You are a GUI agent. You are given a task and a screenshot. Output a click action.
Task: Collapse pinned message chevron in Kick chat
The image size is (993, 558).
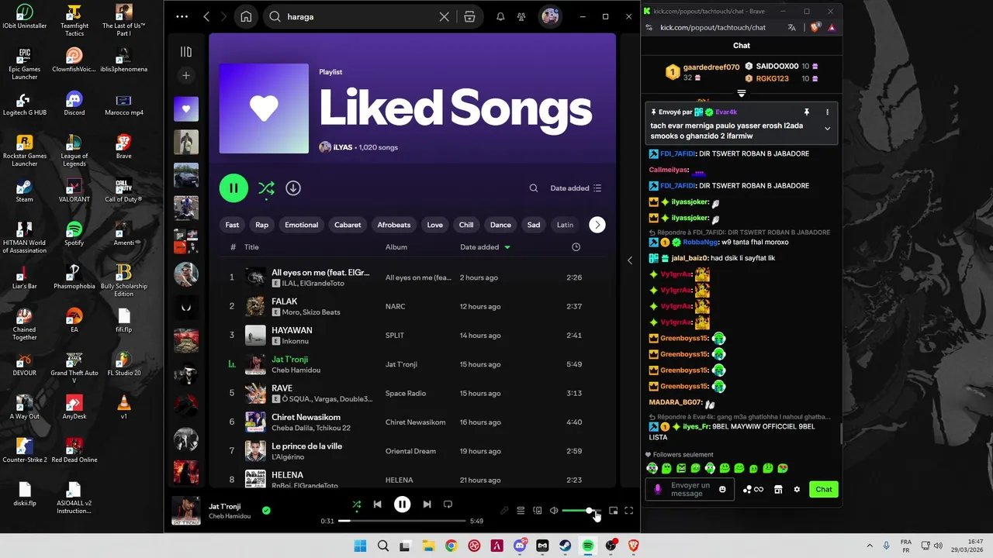827,129
